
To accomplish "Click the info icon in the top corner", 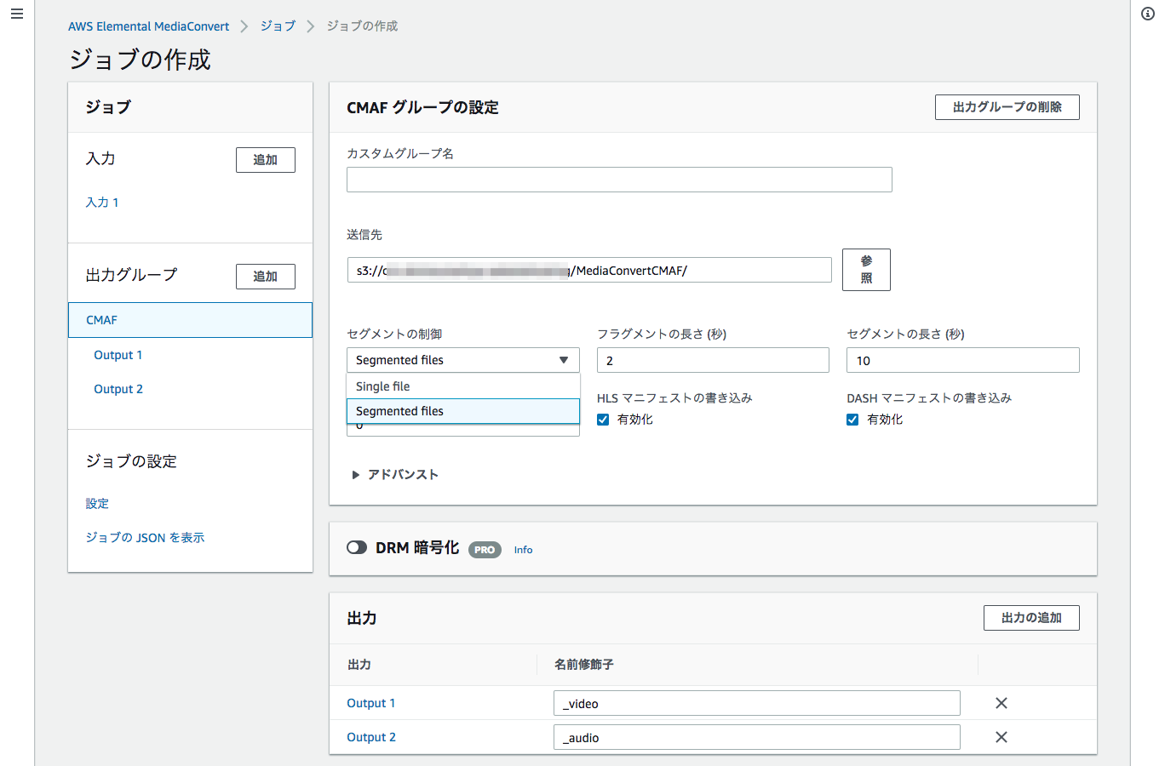I will [x=1147, y=14].
